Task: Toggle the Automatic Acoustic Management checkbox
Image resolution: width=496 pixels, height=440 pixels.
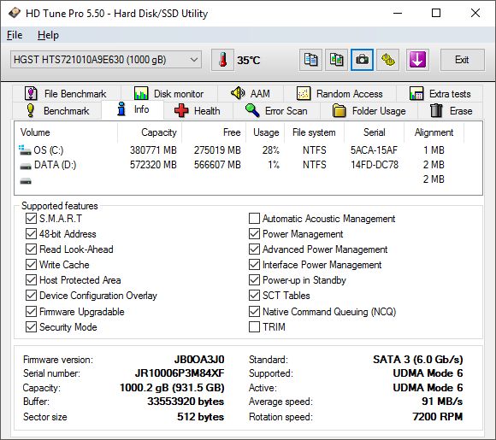Action: coord(254,219)
